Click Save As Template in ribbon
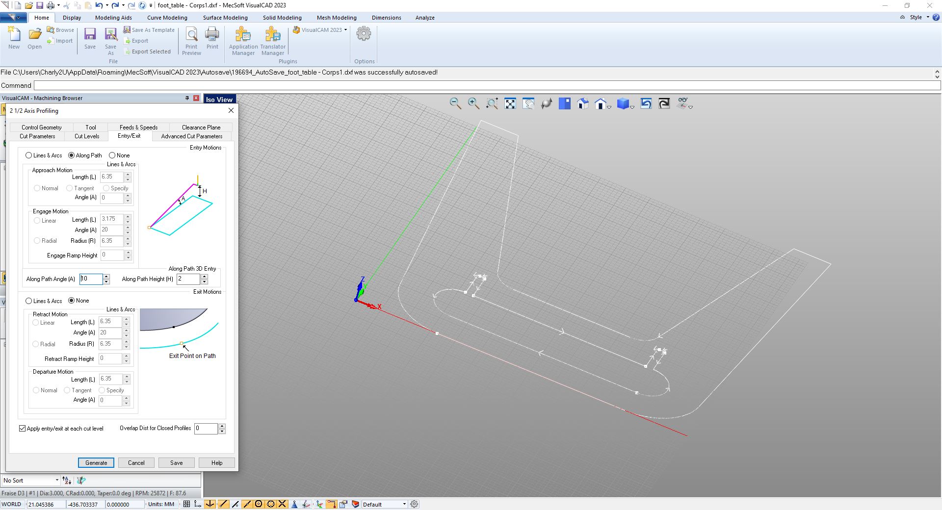 (x=149, y=30)
